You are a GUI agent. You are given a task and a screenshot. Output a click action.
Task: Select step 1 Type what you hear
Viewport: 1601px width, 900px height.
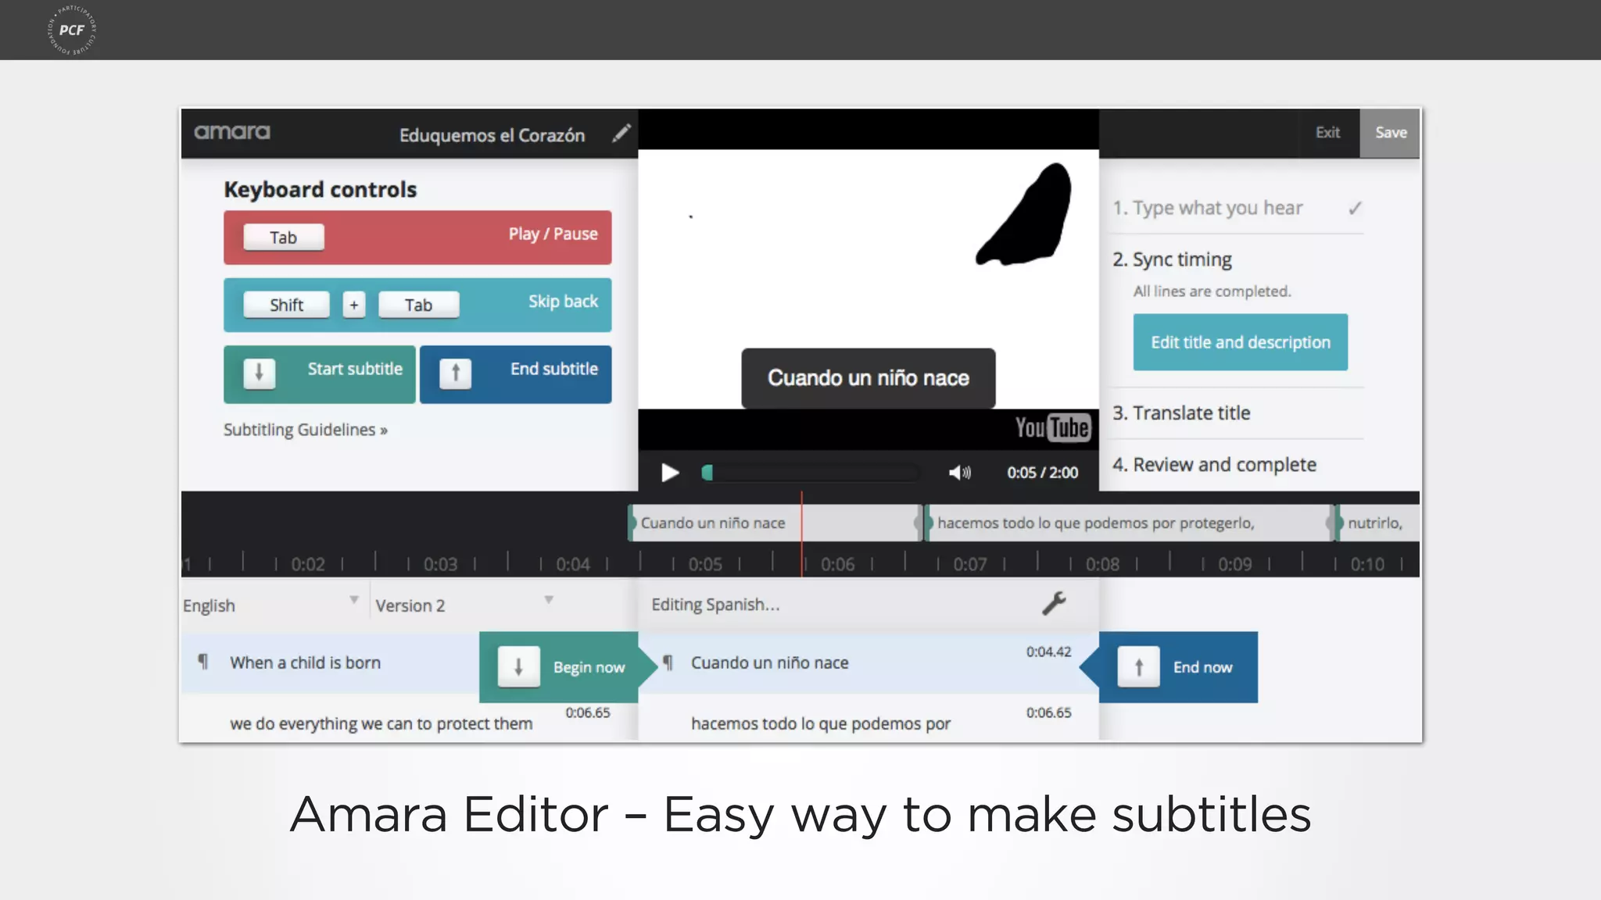[x=1208, y=208]
